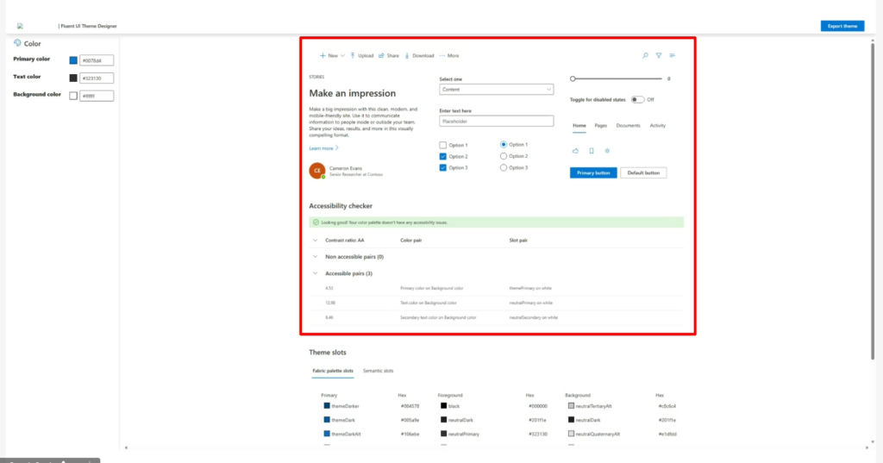The image size is (883, 463).
Task: Click the Export theme button
Action: click(x=842, y=26)
